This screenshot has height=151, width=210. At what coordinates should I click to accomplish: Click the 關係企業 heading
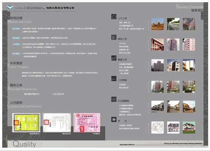pyautogui.click(x=16, y=85)
